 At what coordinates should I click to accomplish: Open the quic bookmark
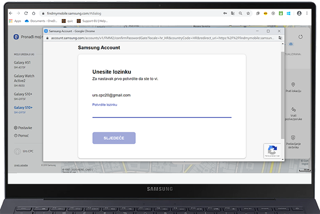[x=67, y=21]
